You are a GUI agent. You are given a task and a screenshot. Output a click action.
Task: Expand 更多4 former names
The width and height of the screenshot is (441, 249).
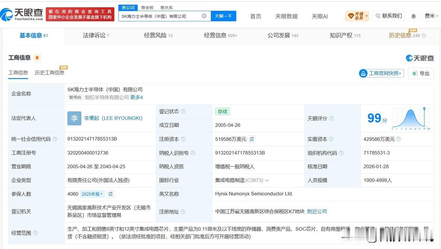pyautogui.click(x=136, y=98)
